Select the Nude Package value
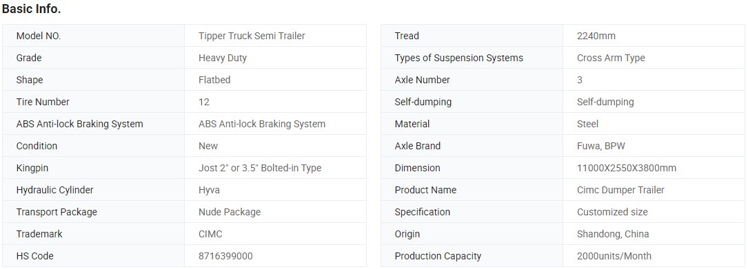Screen dimensions: 748x269 pyautogui.click(x=230, y=212)
